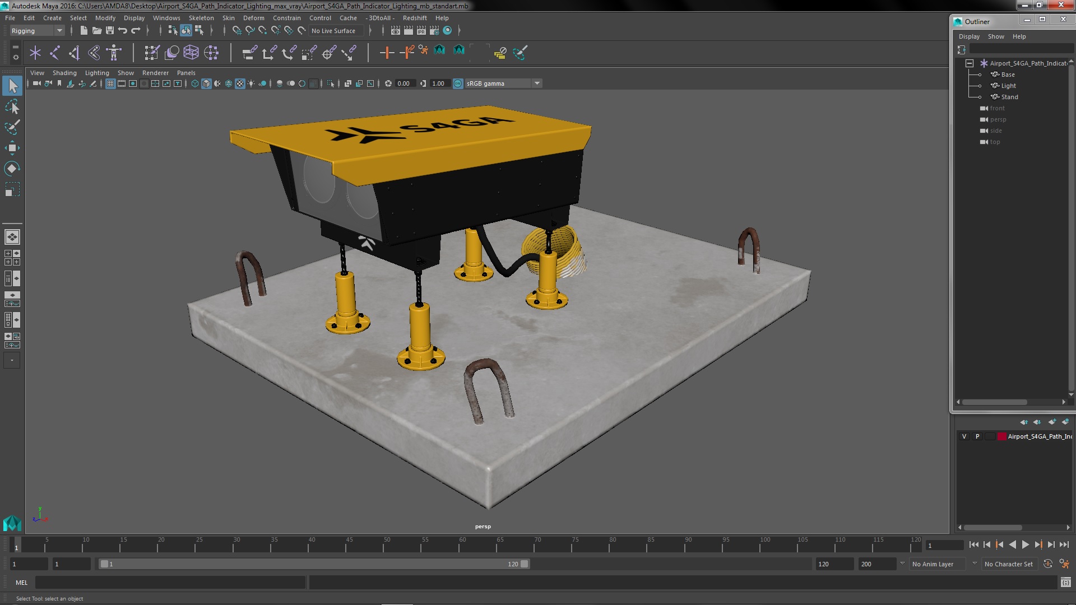Toggle textured display in viewport
The image size is (1076, 605).
click(240, 83)
